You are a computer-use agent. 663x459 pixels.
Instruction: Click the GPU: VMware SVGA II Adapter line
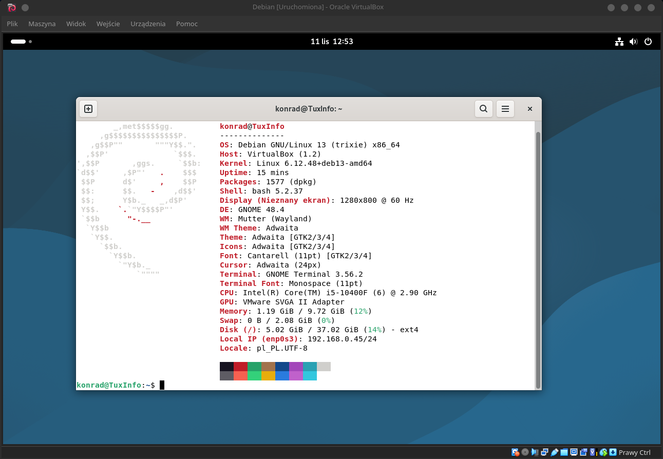tap(282, 302)
